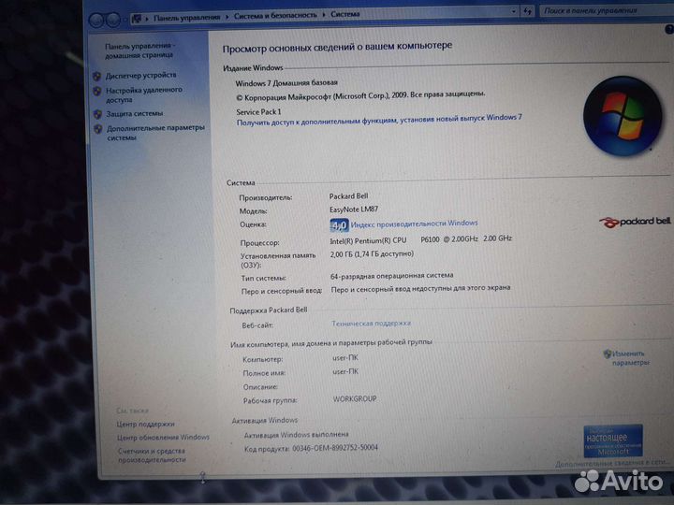Open Диспетчер устройств link
This screenshot has width=674, height=505.
(x=141, y=75)
